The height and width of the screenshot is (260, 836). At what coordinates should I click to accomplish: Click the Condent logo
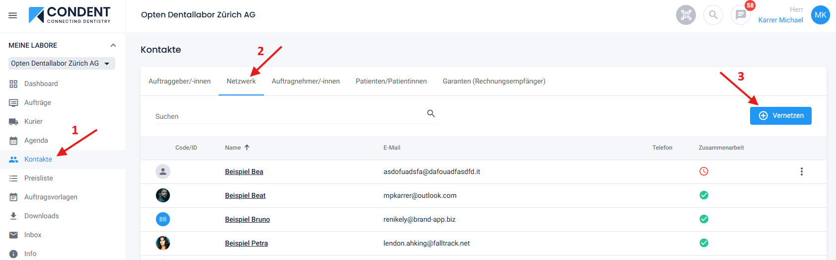(x=70, y=15)
